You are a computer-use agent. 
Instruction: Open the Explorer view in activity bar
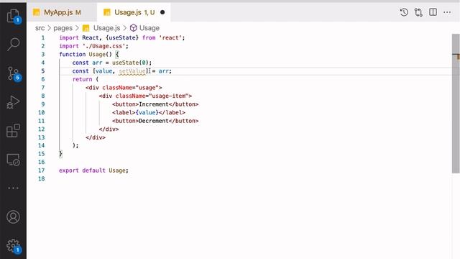tap(14, 16)
